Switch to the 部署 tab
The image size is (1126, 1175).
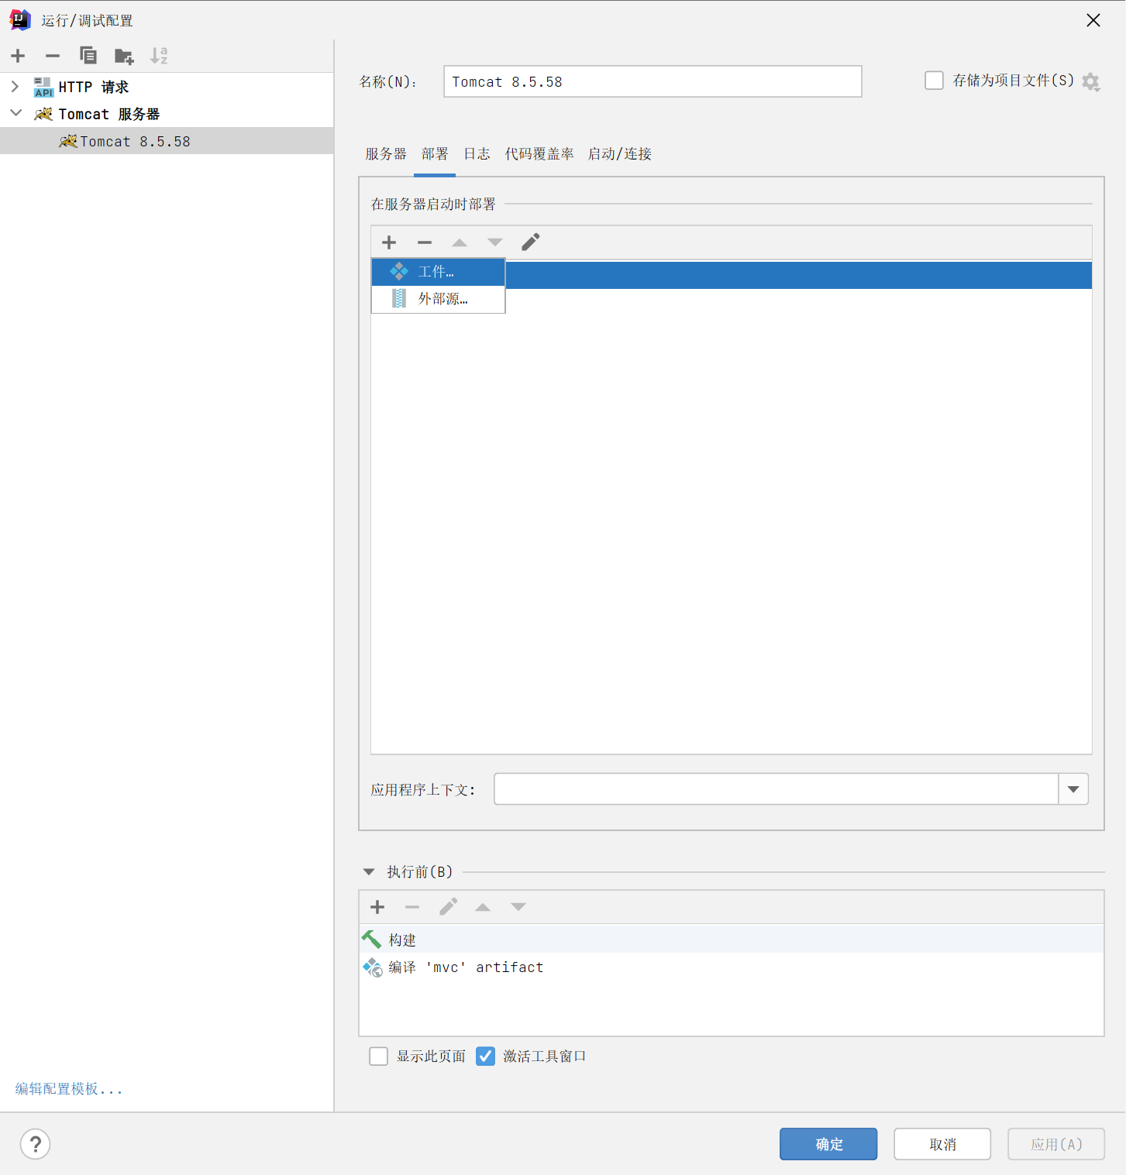pos(435,154)
